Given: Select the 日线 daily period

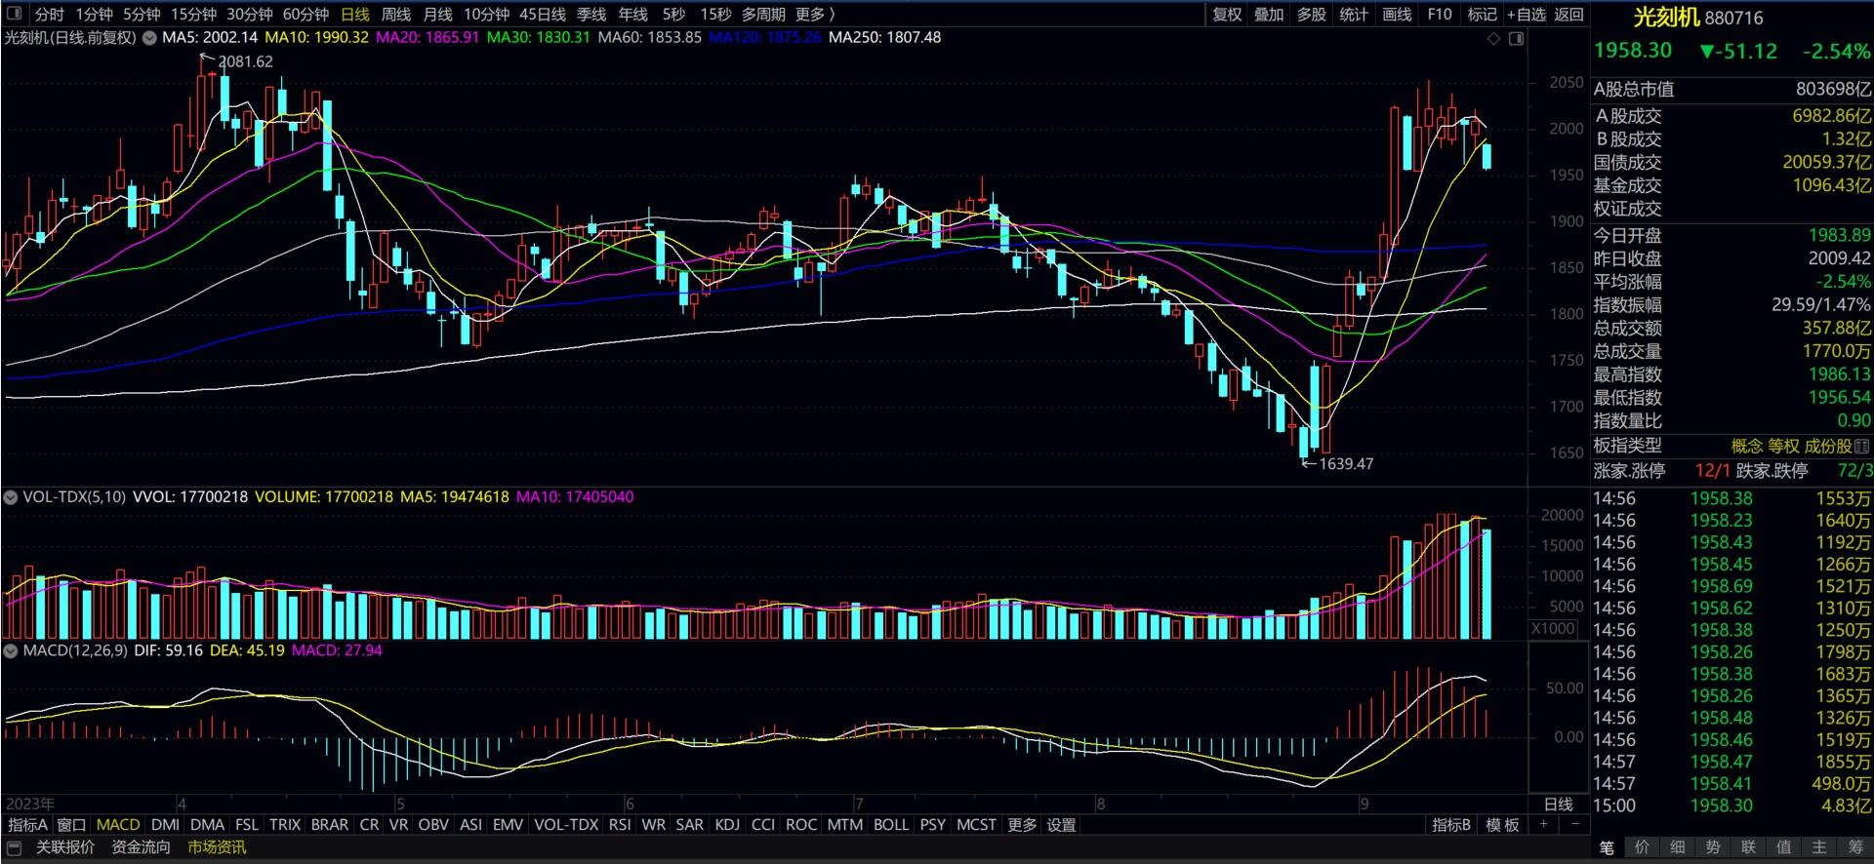Looking at the screenshot, I should click(355, 15).
